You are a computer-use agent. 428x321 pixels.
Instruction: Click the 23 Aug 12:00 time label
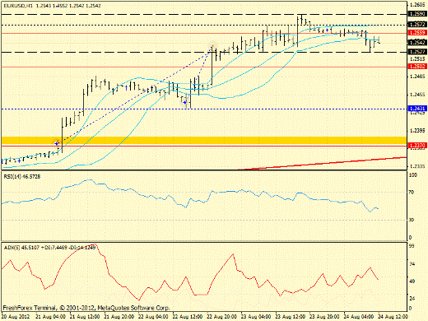(291, 316)
